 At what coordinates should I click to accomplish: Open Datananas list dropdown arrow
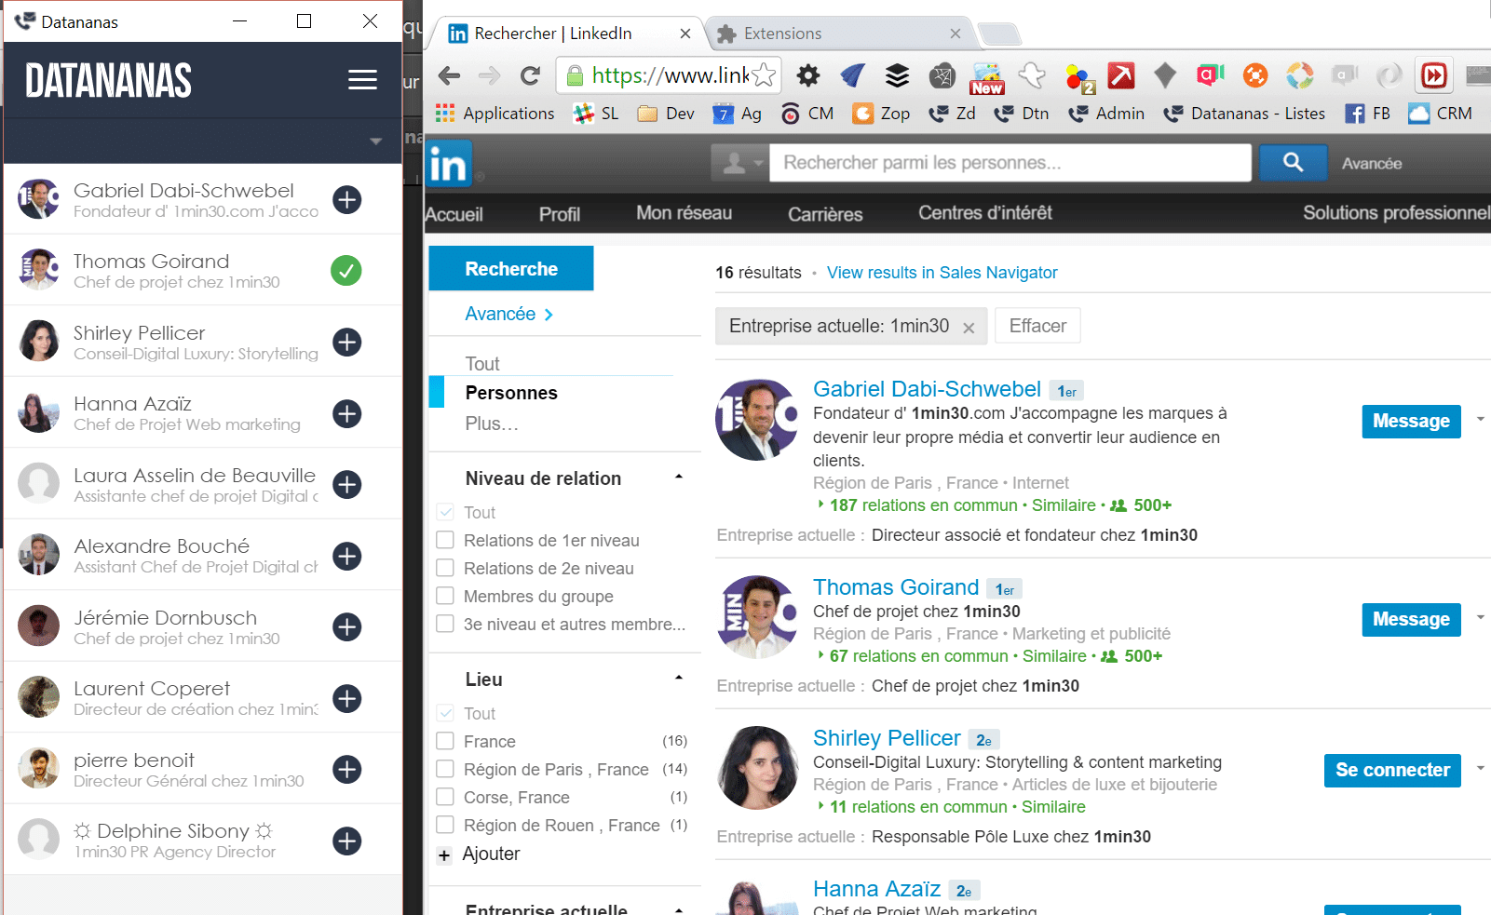tap(375, 141)
